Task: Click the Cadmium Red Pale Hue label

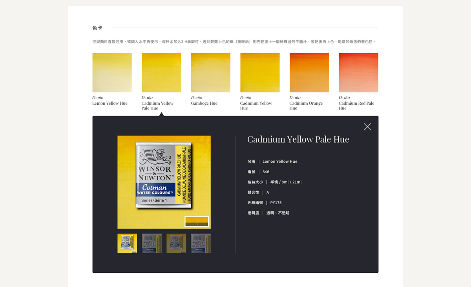Action: tap(356, 105)
